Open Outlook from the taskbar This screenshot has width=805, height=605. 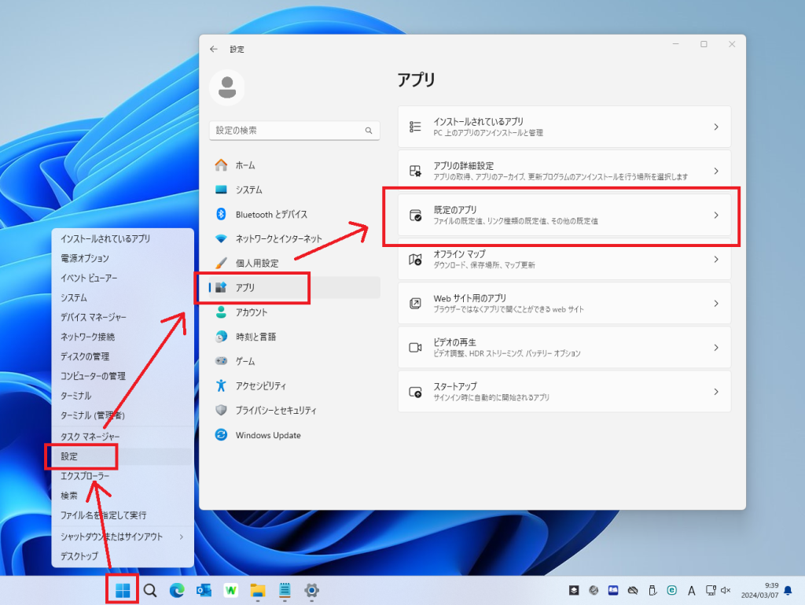click(x=204, y=591)
